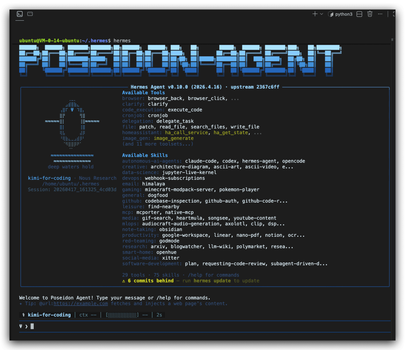Click '29 tools · 75 skills' summary line

tap(151, 275)
